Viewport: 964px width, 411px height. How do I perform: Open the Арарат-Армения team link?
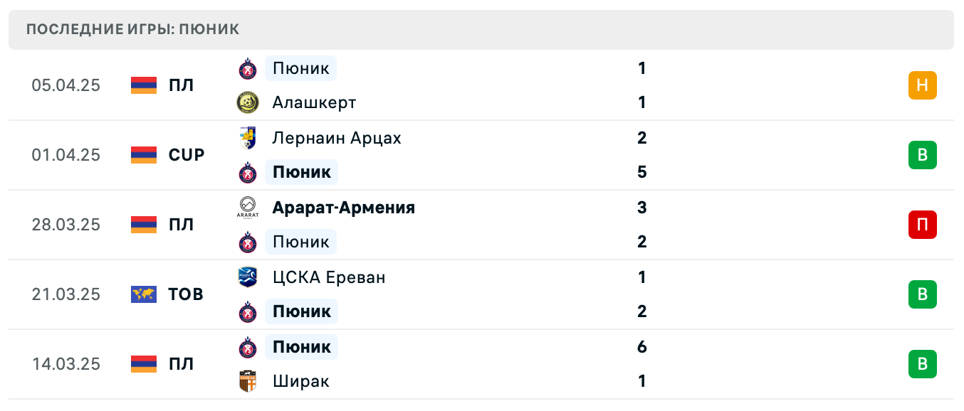point(343,208)
